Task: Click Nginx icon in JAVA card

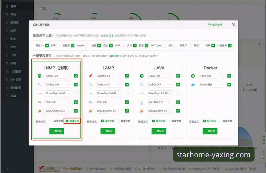Action: (x=142, y=76)
